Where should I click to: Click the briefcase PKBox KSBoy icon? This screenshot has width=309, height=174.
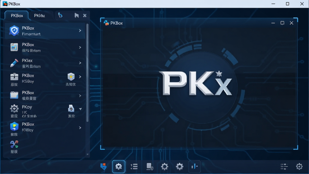pos(14,77)
